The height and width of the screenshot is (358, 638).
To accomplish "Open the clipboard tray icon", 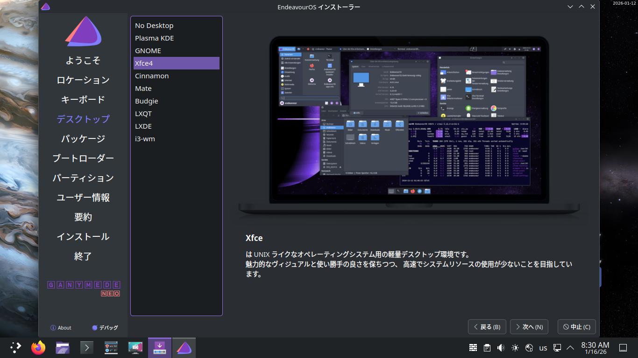I will click(x=487, y=348).
